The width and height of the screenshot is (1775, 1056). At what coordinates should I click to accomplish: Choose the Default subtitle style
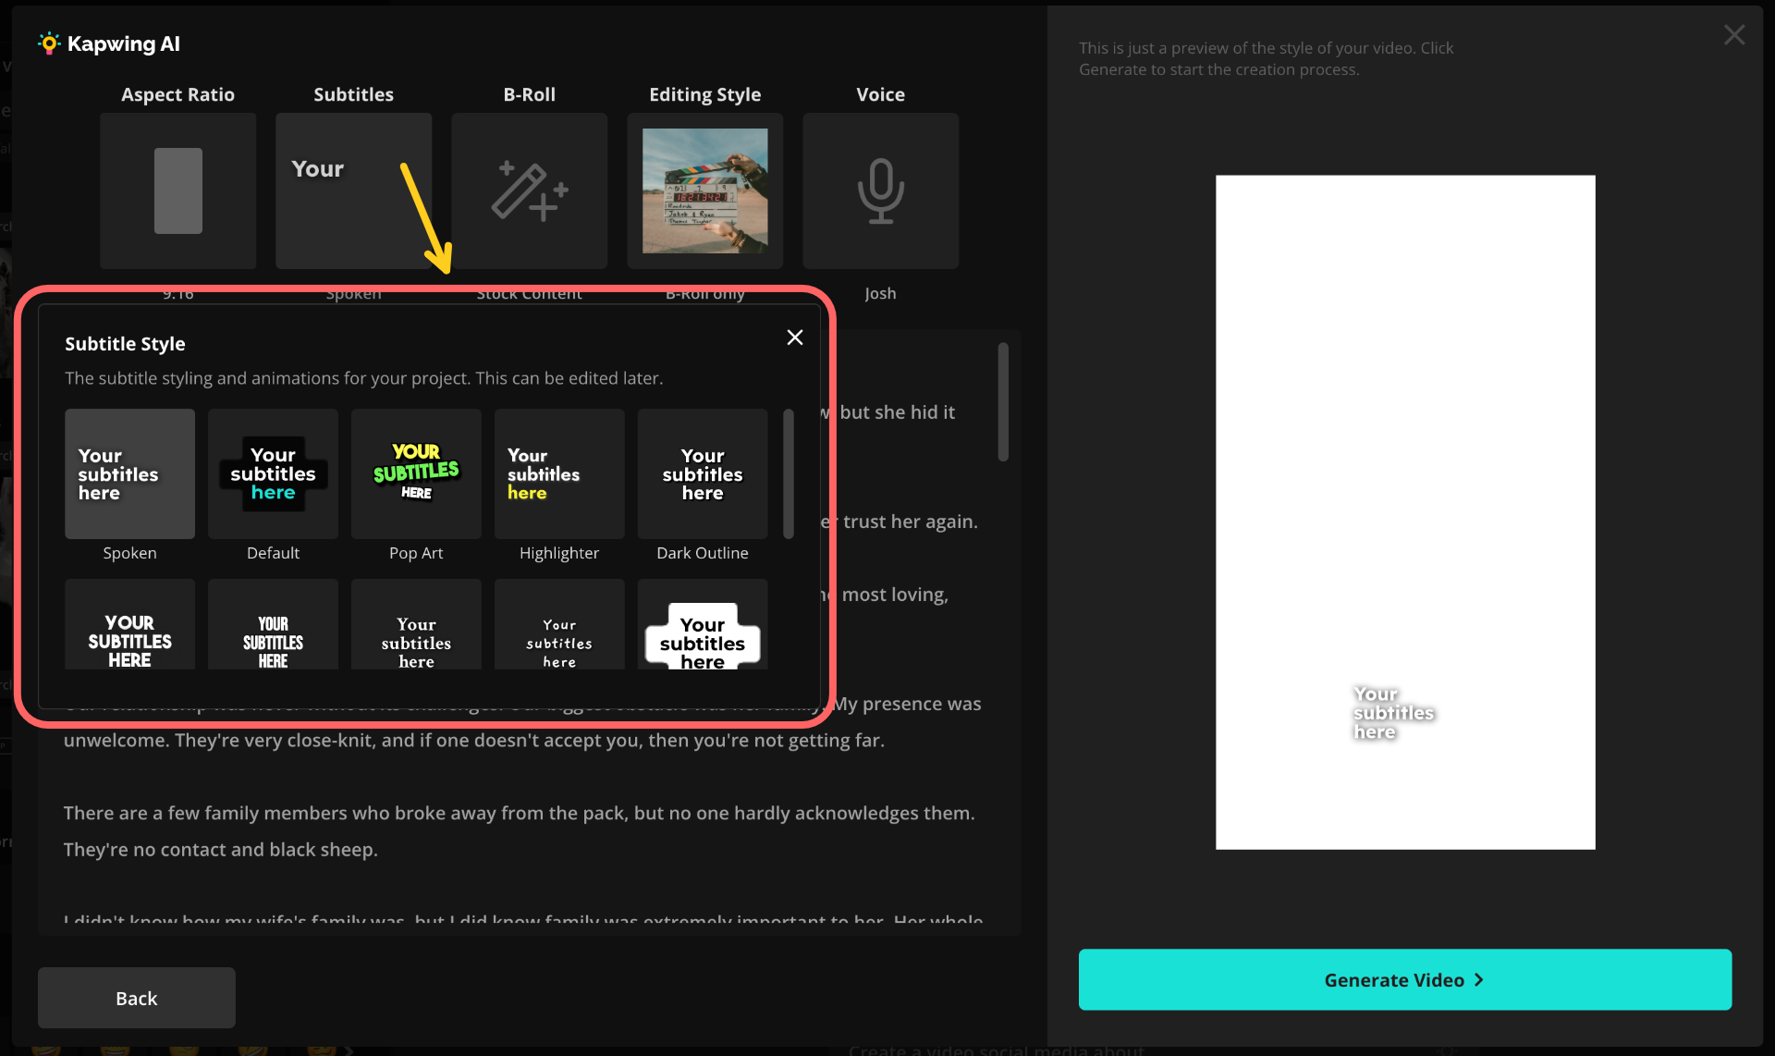[273, 474]
